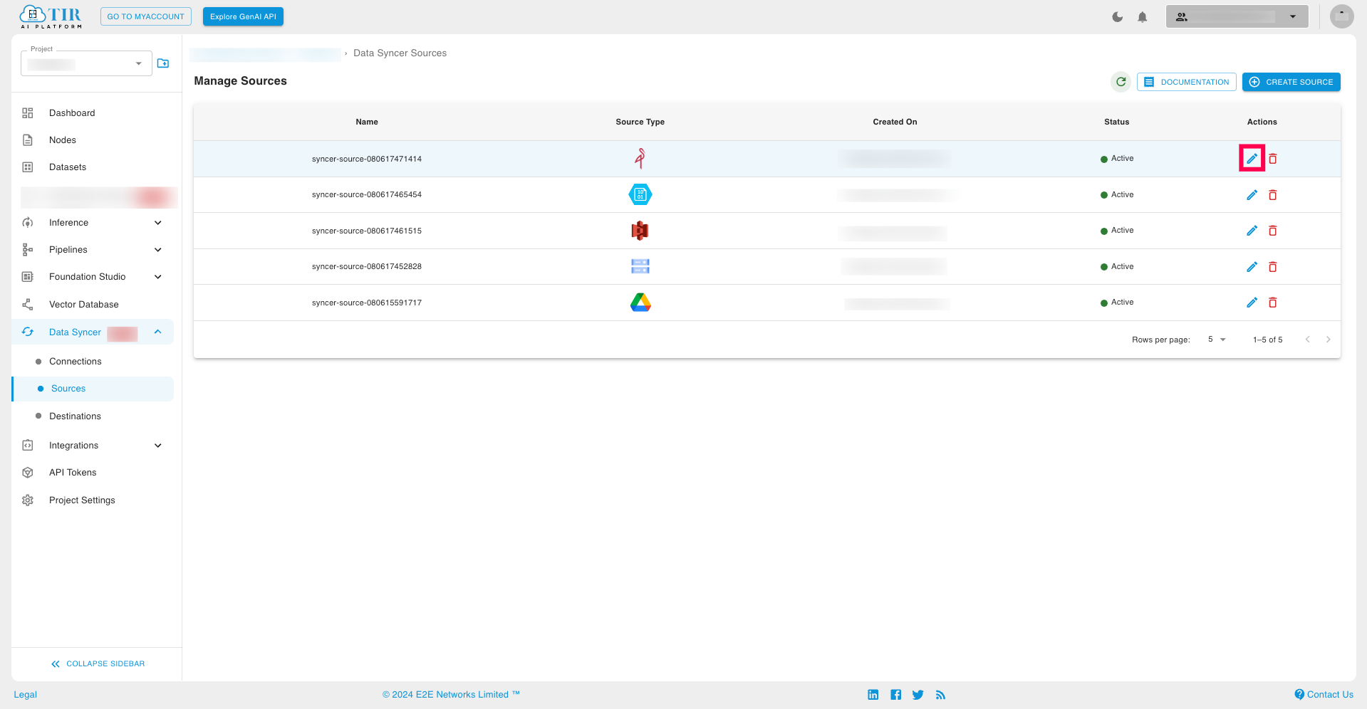Screen dimensions: 1367x709
Task: Delete source syncer-source-080617471414
Action: click(x=1273, y=159)
